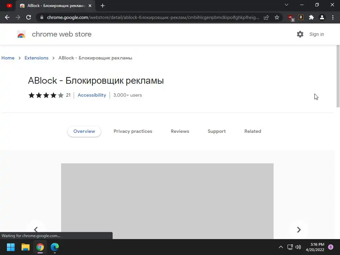Open the notifications badge showing 8
The height and width of the screenshot is (255, 340).
(331, 247)
